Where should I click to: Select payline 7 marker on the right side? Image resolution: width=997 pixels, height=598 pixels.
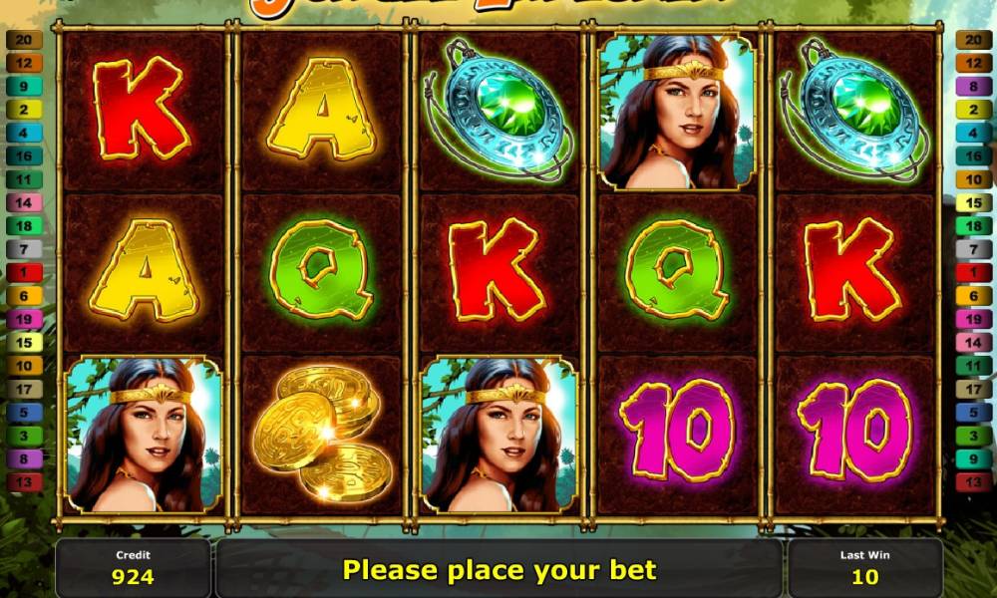pos(973,249)
